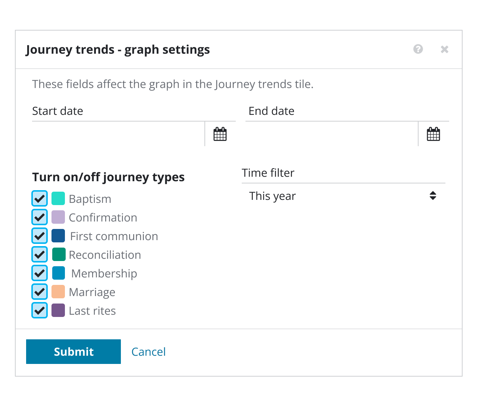Uncheck the Marriage journey type
This screenshot has height=396, width=479.
click(40, 292)
